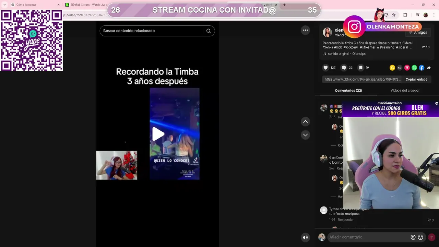Switch to Videos del creador tab
Viewport: 439px width, 247px height.
click(x=405, y=91)
